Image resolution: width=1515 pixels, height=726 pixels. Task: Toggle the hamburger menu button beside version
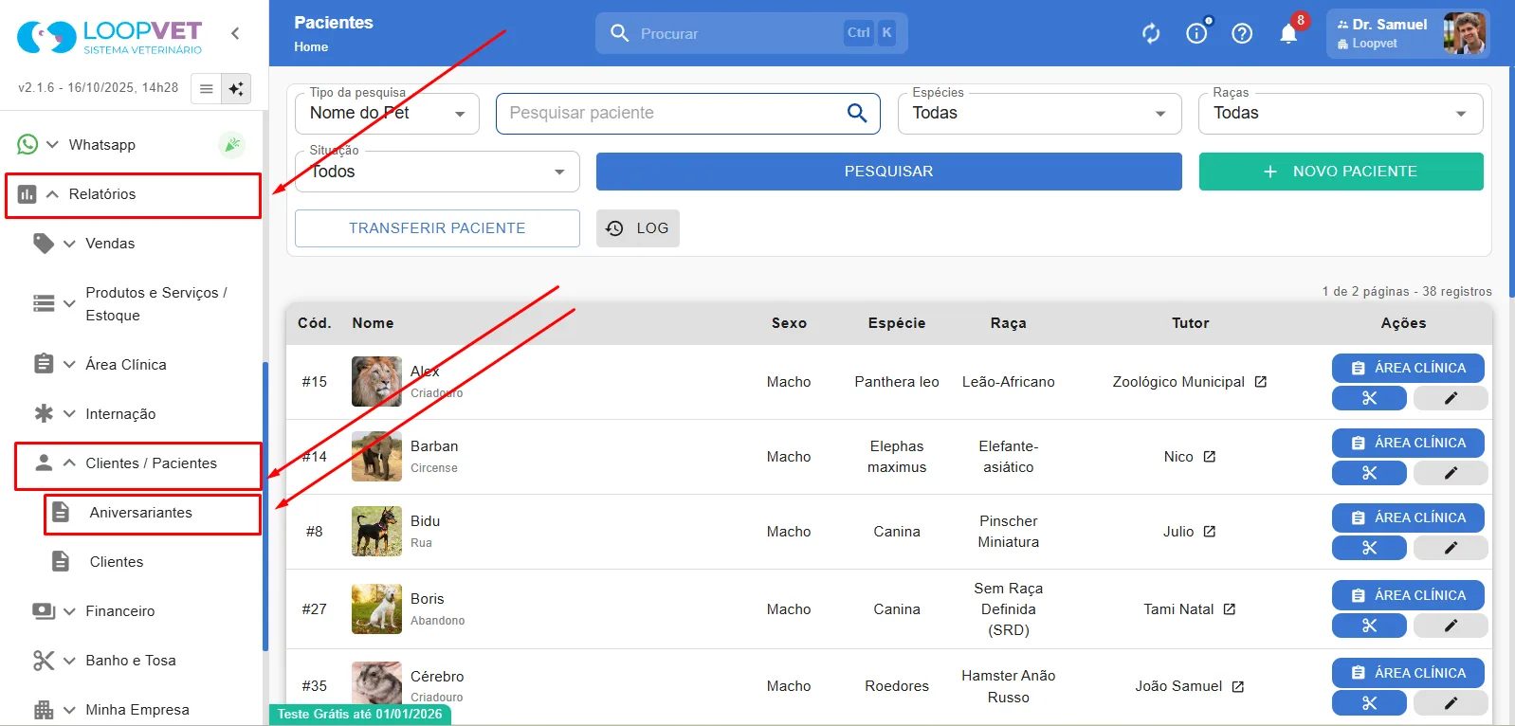coord(206,88)
